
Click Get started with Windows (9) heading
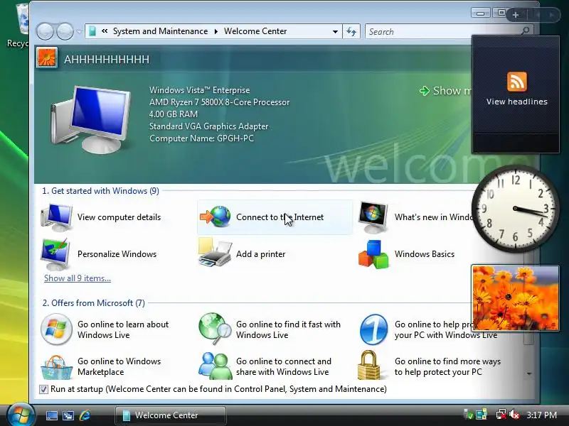pos(100,191)
